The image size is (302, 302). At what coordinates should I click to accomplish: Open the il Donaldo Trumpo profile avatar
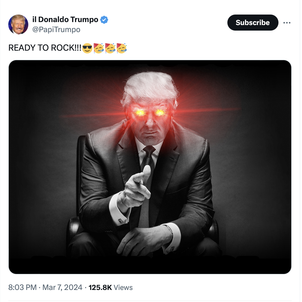click(18, 24)
